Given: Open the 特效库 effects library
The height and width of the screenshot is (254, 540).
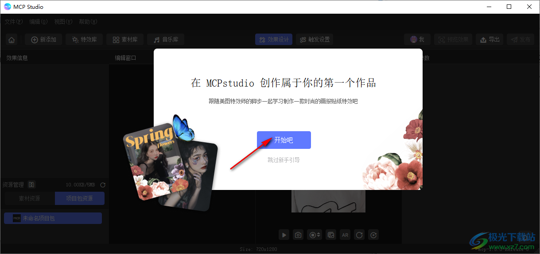Looking at the screenshot, I should 84,40.
